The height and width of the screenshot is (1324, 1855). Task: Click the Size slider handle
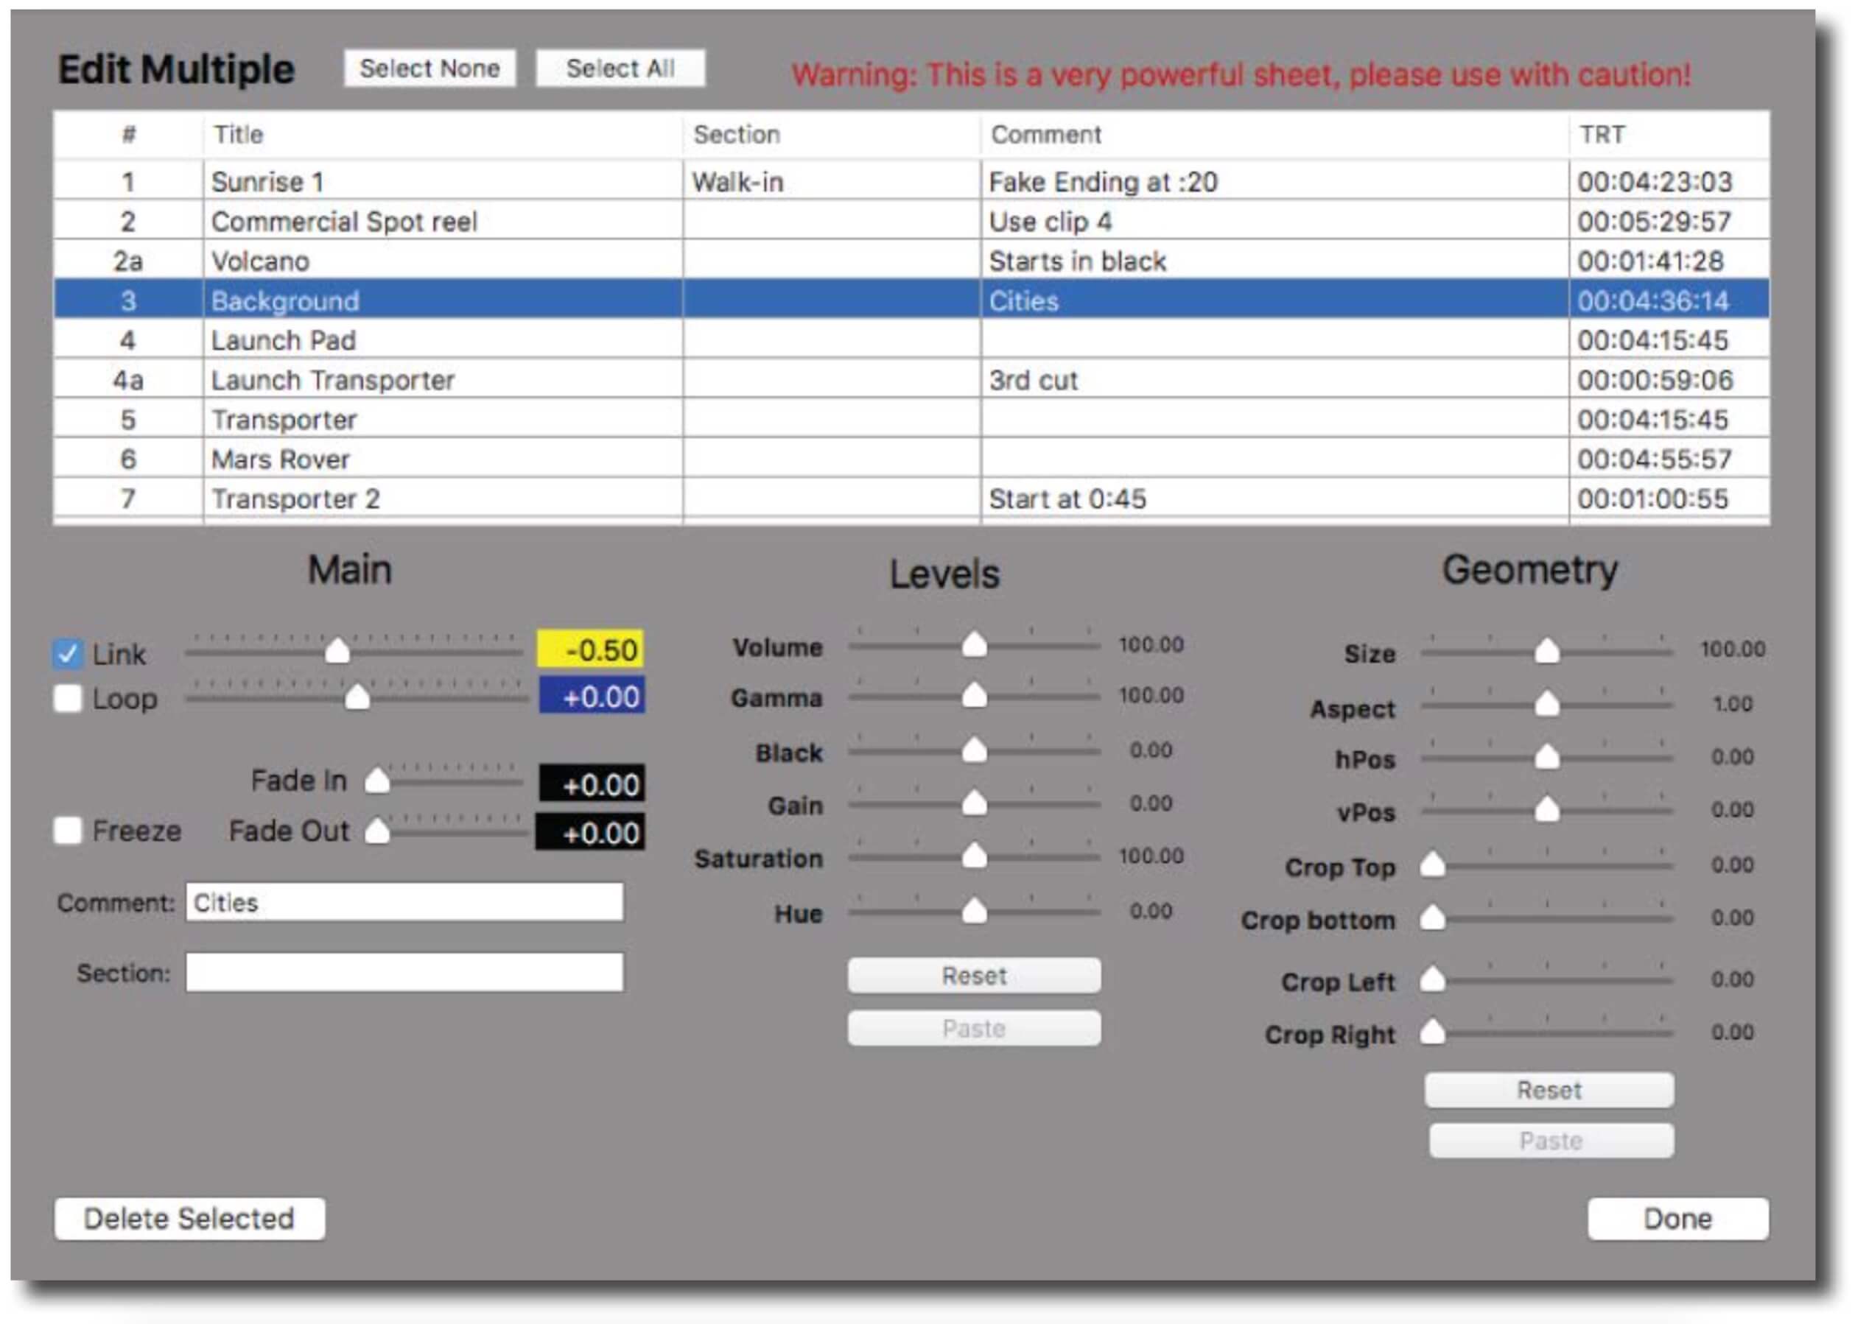coord(1547,649)
